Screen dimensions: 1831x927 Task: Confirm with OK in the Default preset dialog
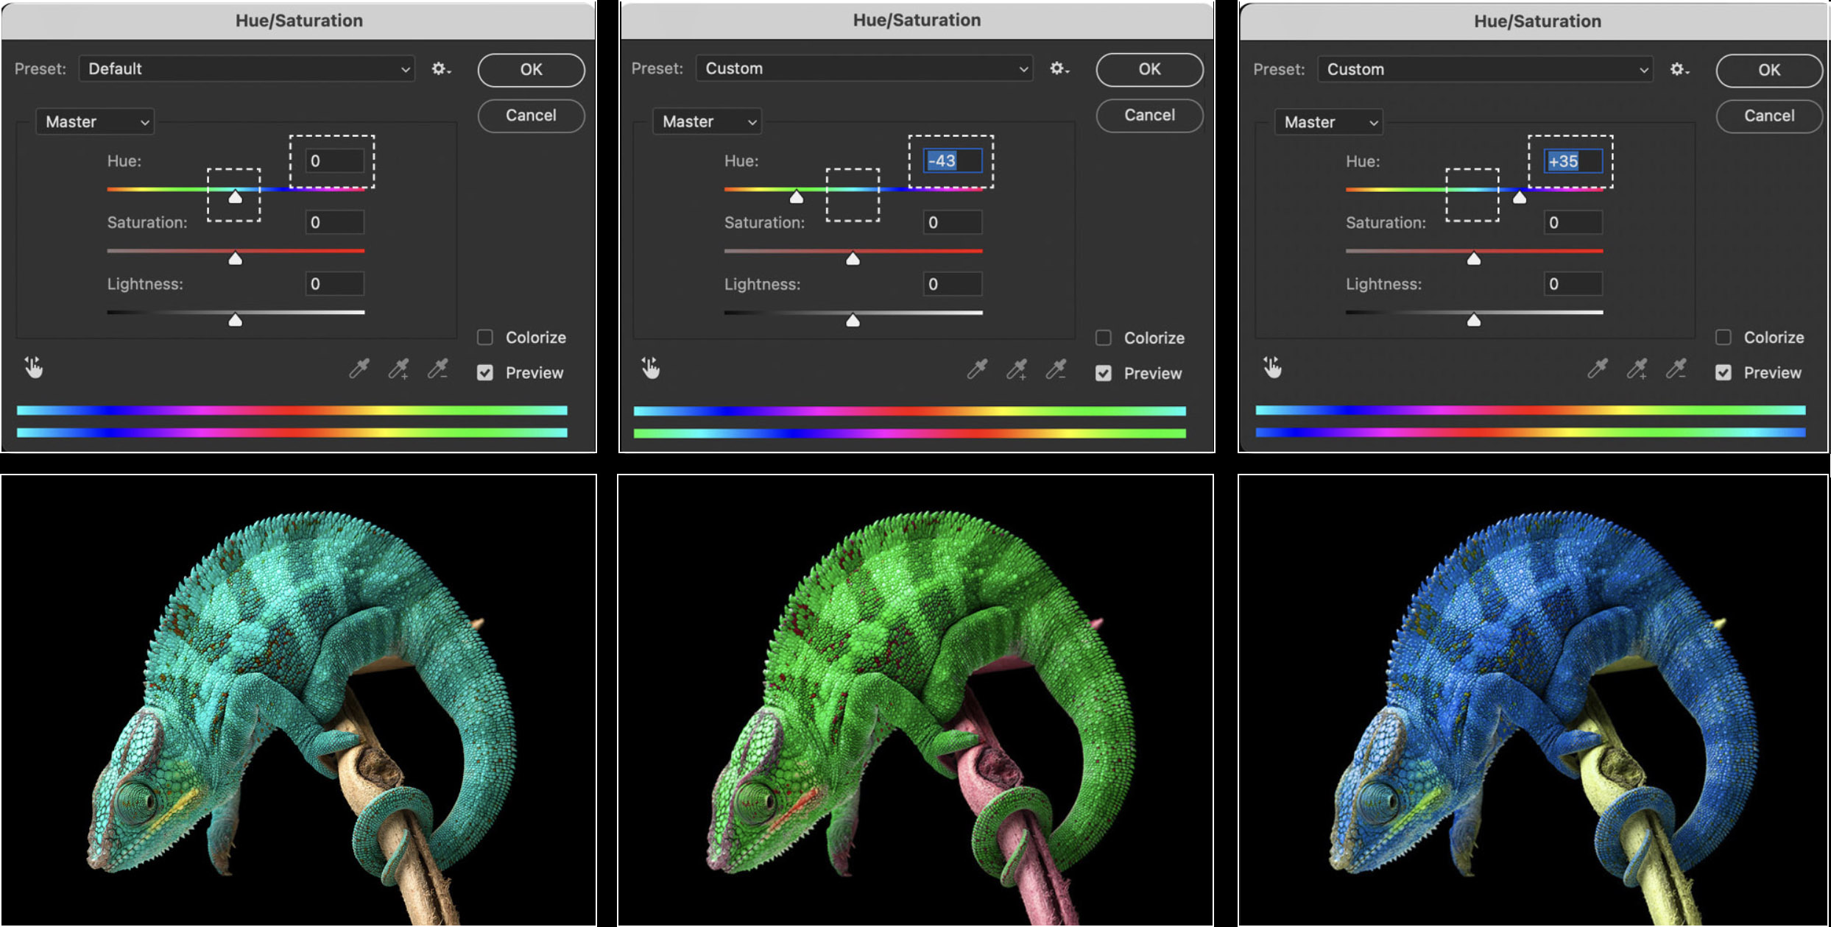(532, 70)
